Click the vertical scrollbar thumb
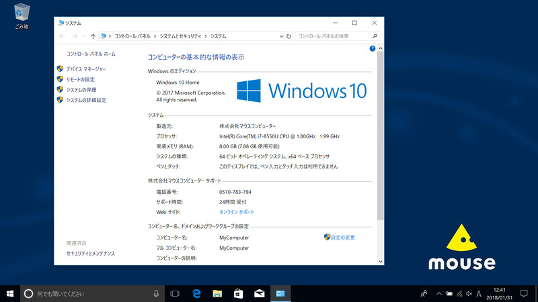Screen dimensions: 538x302 pyautogui.click(x=381, y=136)
